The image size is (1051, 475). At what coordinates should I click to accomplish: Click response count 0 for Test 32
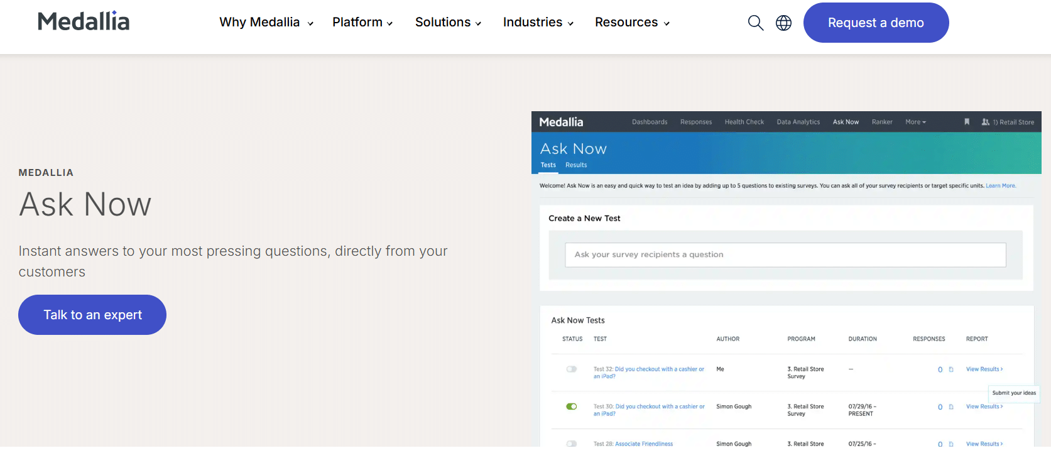point(940,369)
